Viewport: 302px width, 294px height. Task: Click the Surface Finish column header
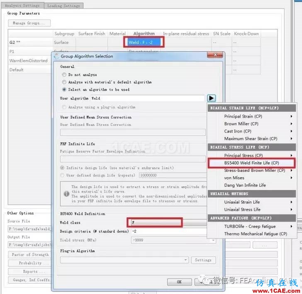pyautogui.click(x=92, y=34)
